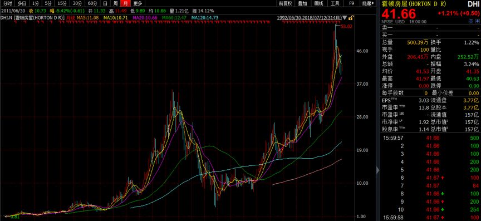Select the 60分 interval tab
The height and width of the screenshot is (221, 481).
pyautogui.click(x=92, y=4)
